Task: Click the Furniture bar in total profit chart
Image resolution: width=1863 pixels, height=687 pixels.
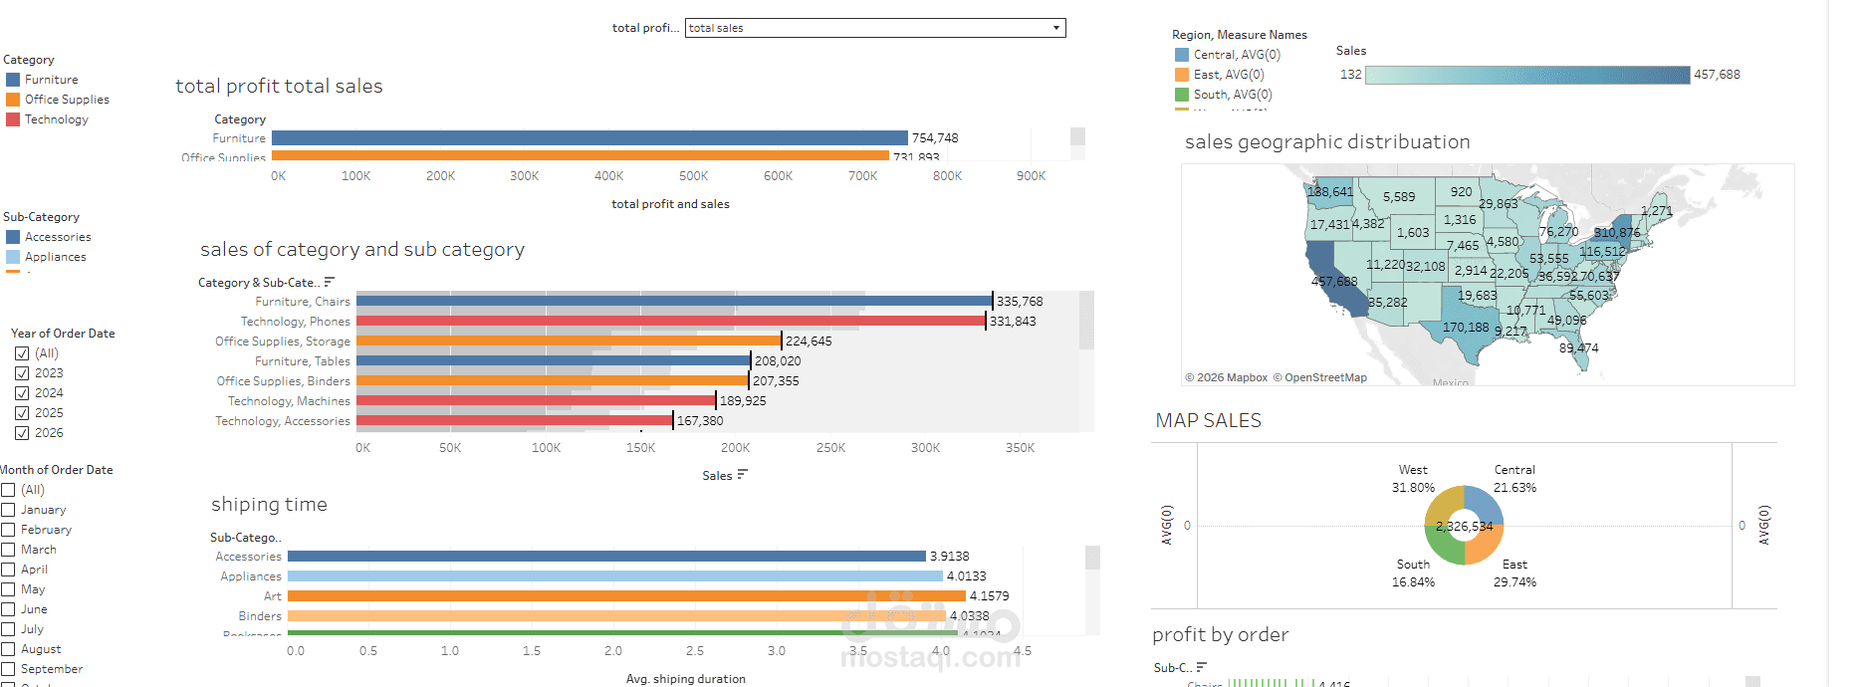Action: [589, 138]
